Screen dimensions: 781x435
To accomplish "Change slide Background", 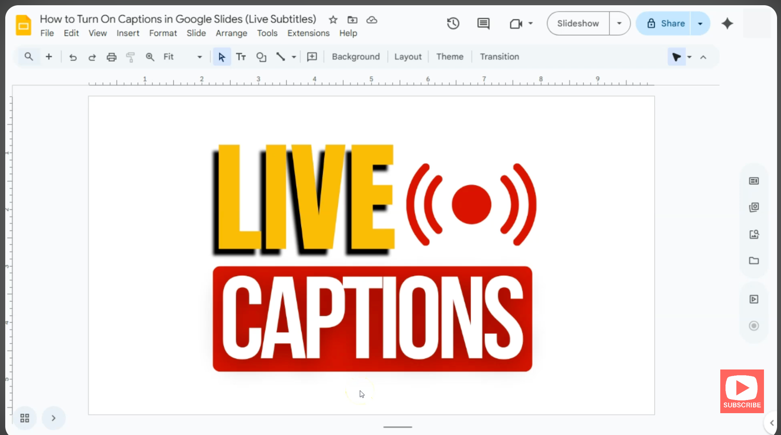I will click(x=356, y=57).
